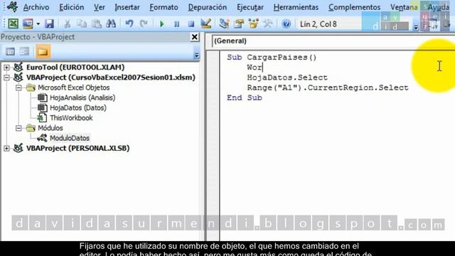Select the ModuloDatos module
The image size is (455, 256).
click(x=70, y=138)
